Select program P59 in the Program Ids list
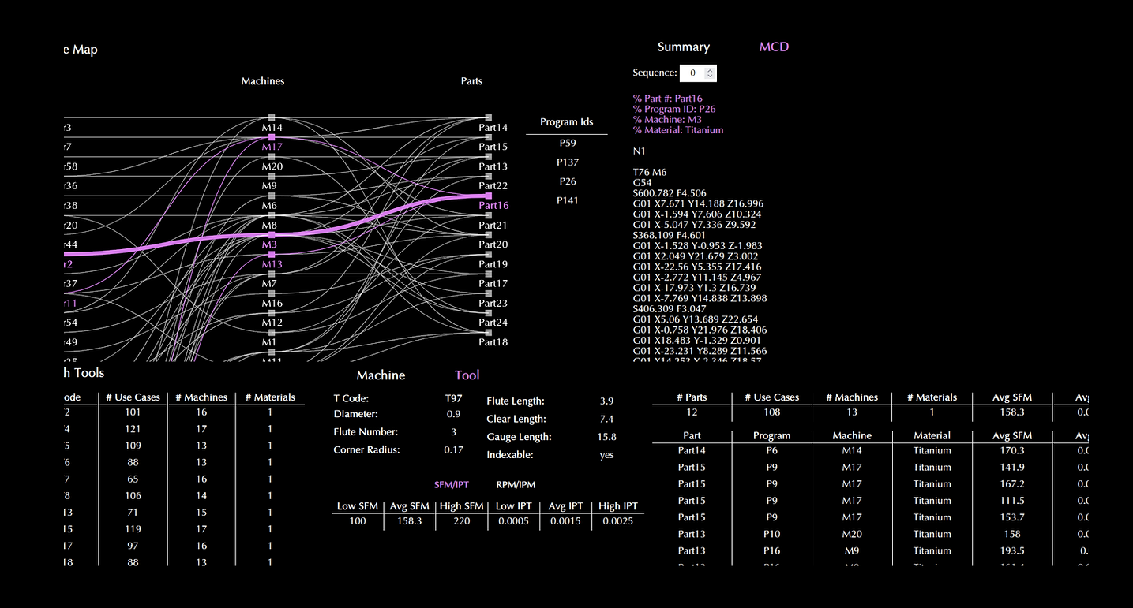The height and width of the screenshot is (608, 1133). point(566,143)
